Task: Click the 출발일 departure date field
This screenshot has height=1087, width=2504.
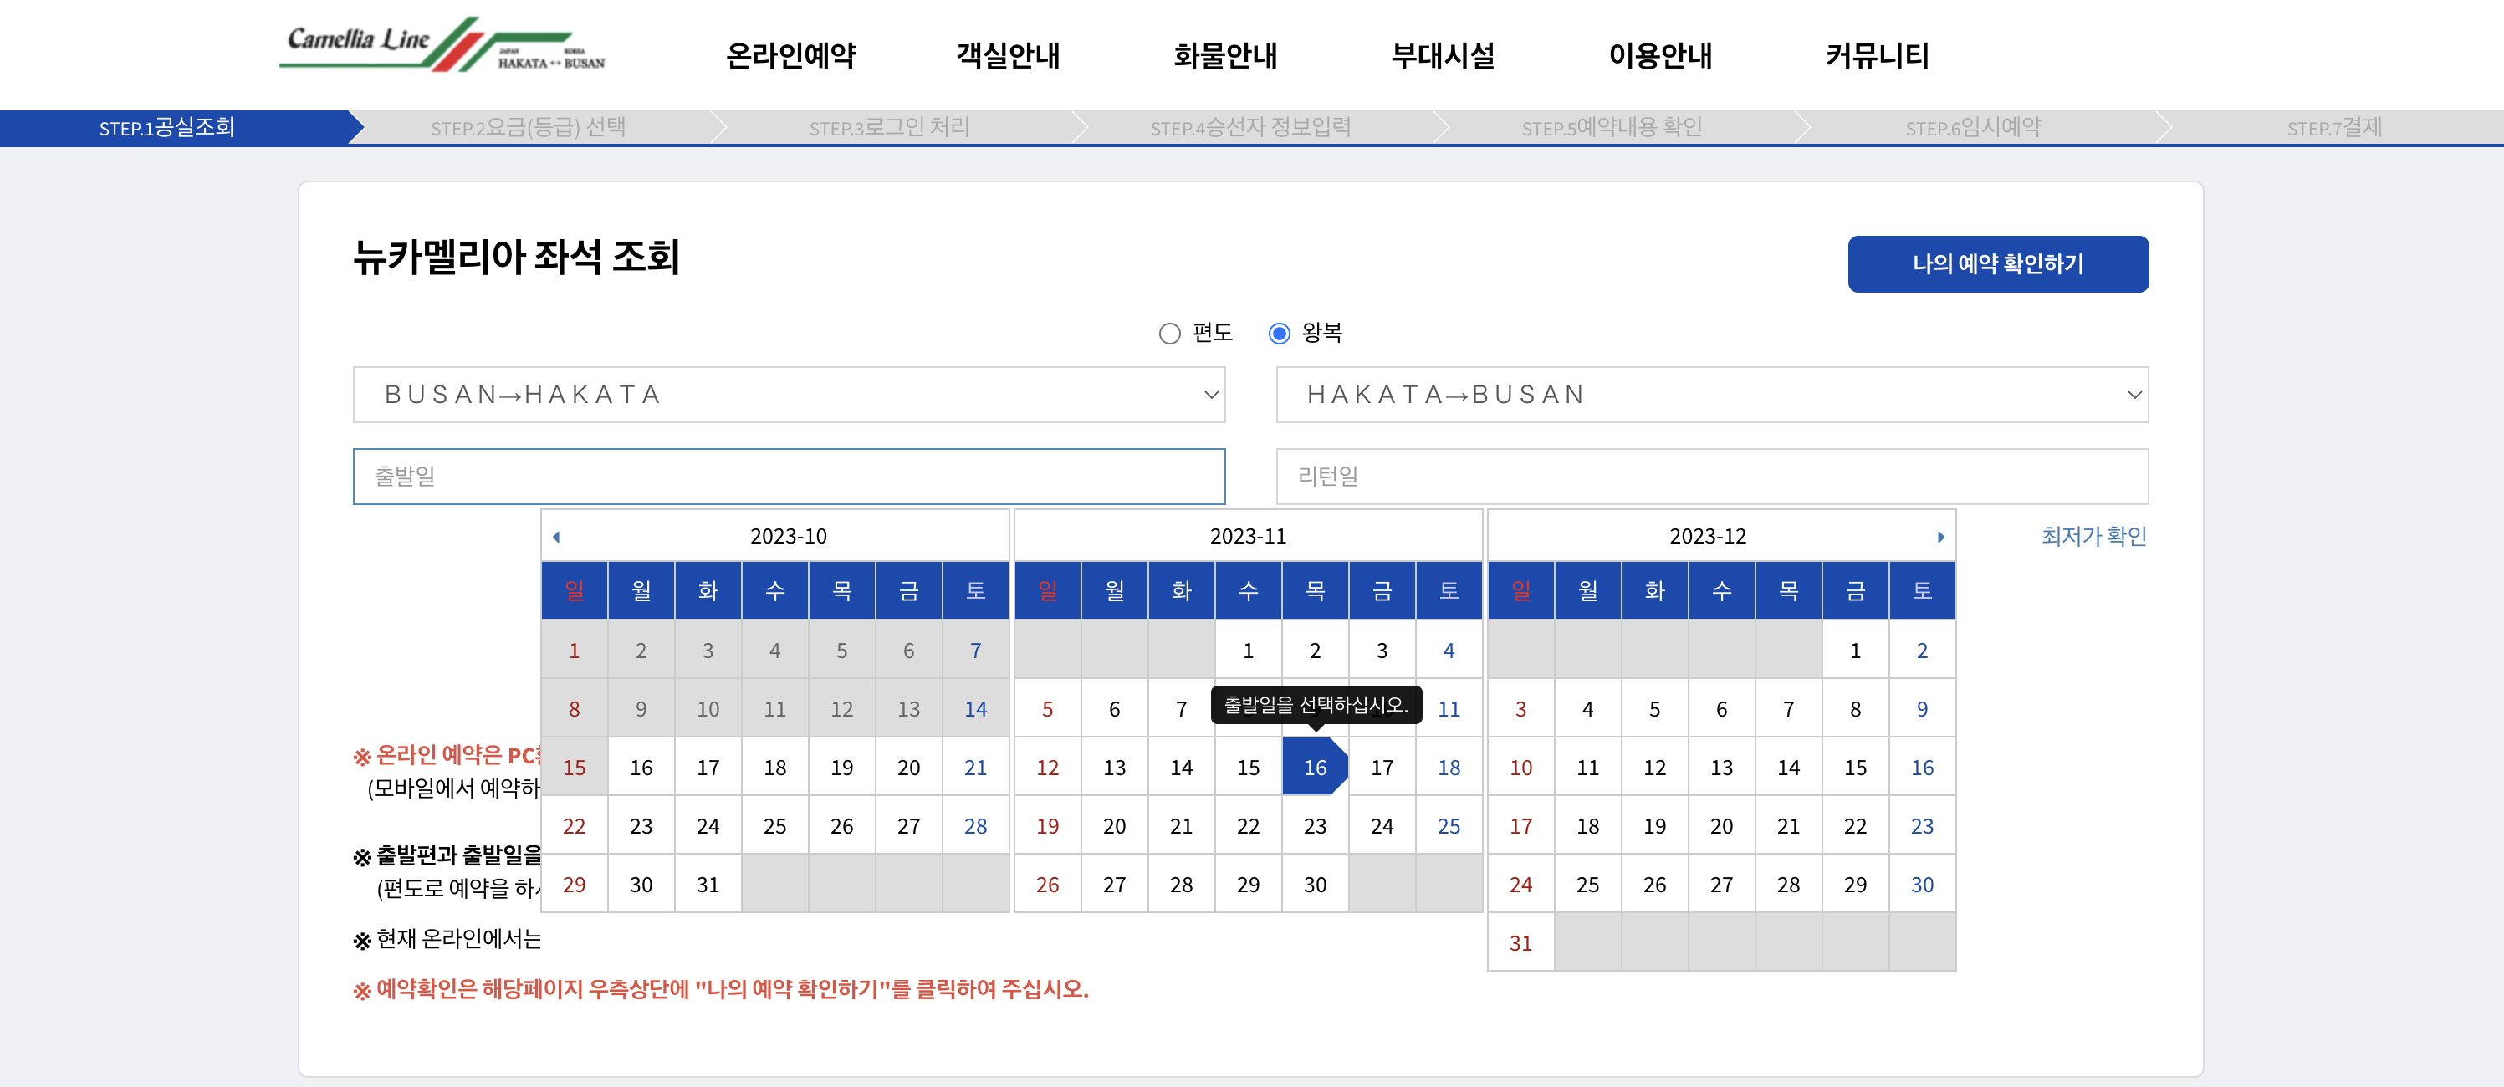Action: (789, 476)
